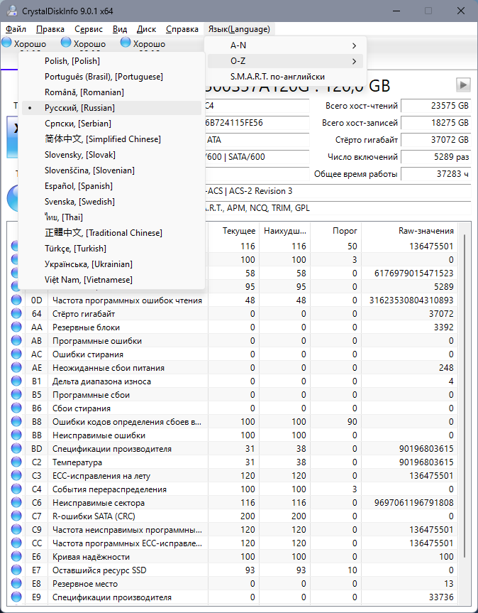Select the first Хорошо disk tab

pyautogui.click(x=24, y=44)
